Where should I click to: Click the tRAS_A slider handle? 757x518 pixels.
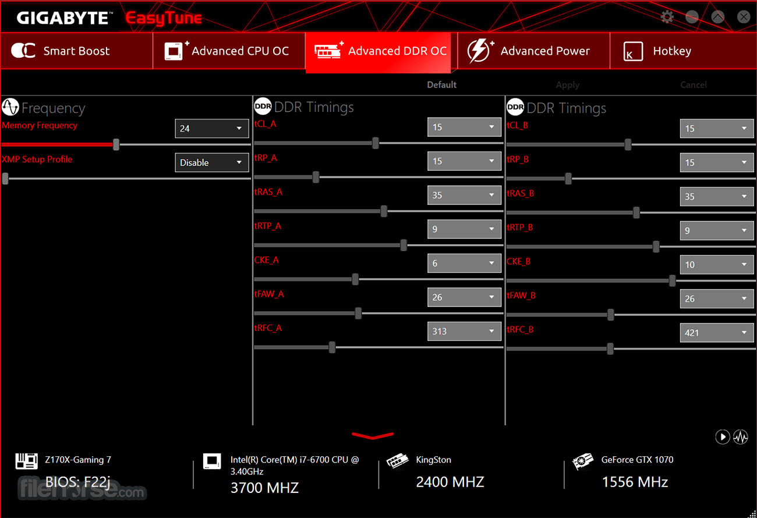tap(384, 212)
